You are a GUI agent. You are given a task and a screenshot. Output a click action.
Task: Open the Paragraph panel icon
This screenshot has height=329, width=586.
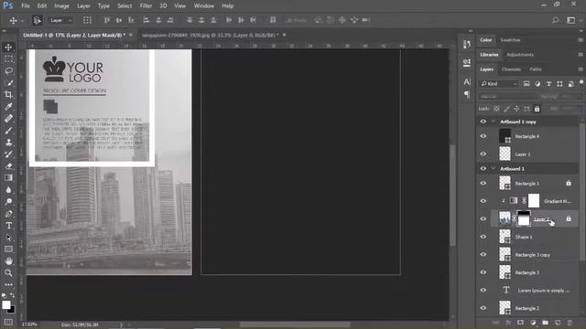467,94
